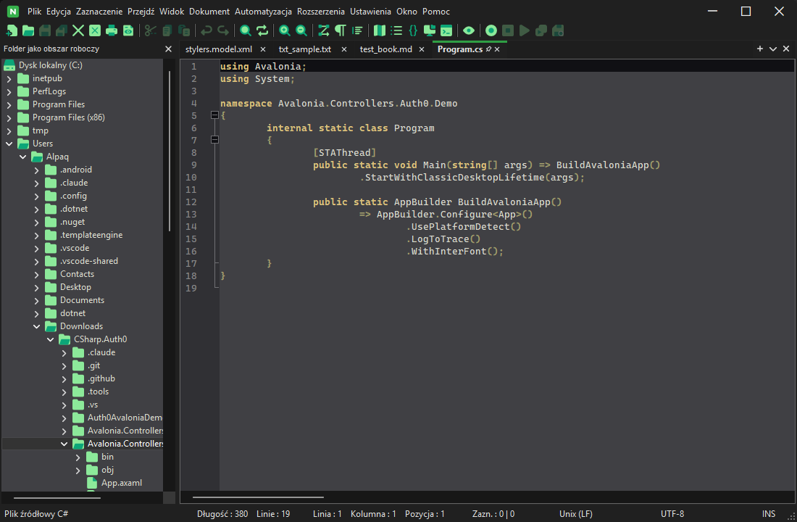This screenshot has height=522, width=797.
Task: Open the Function List curly braces icon
Action: coord(413,30)
